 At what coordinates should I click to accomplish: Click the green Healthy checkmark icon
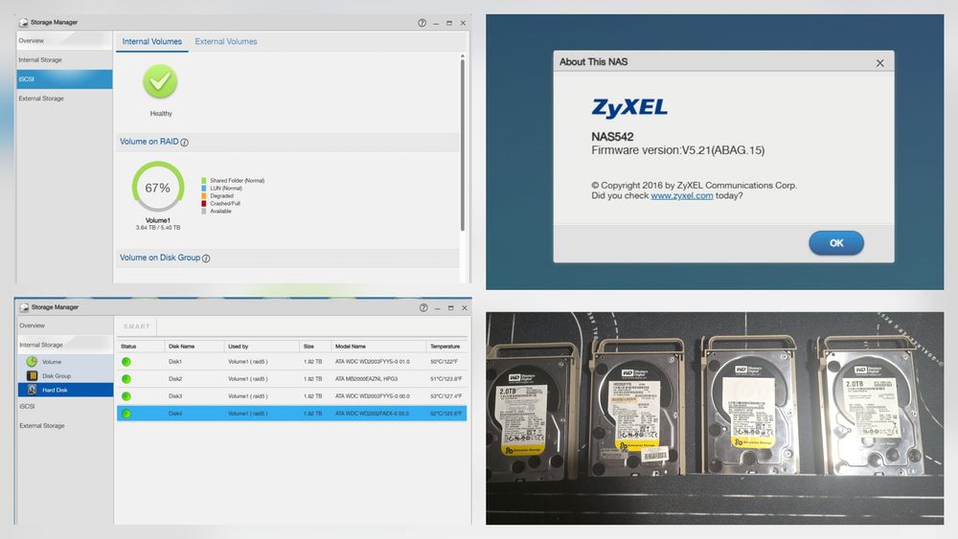(x=160, y=81)
